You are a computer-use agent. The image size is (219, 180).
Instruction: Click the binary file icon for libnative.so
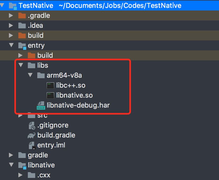[x=50, y=96]
